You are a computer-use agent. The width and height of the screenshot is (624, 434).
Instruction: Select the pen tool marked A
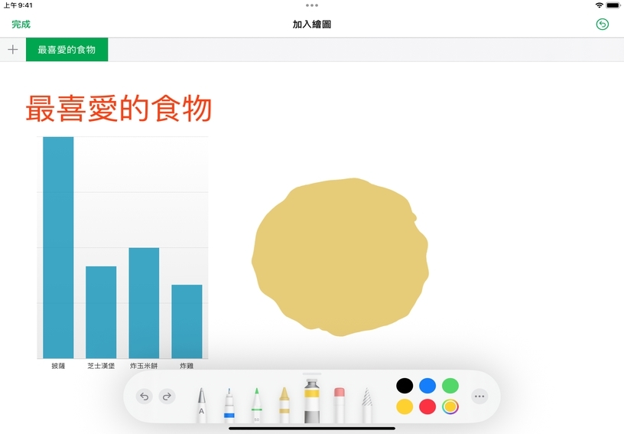click(202, 405)
